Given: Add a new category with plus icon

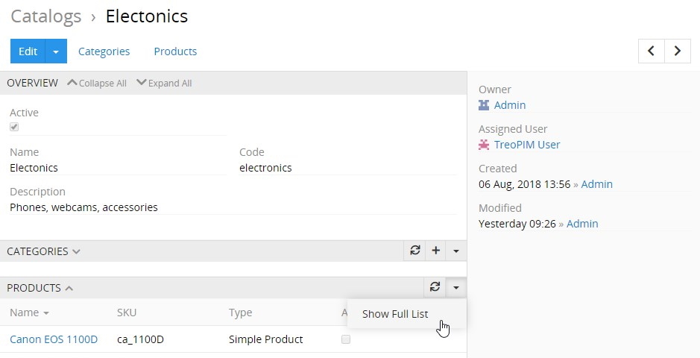Looking at the screenshot, I should coord(436,251).
